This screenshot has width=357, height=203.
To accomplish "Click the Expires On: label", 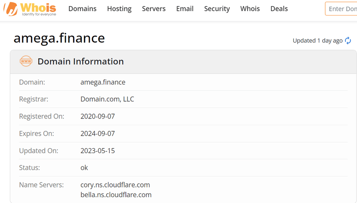I will [x=37, y=134].
